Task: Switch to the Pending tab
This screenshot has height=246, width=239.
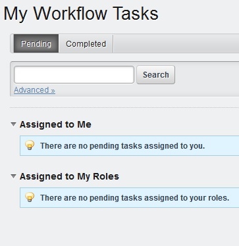Action: tap(36, 43)
